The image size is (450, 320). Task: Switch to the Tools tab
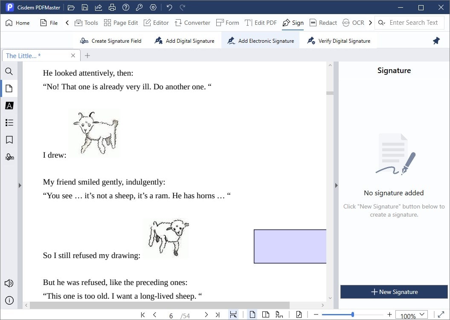[86, 23]
